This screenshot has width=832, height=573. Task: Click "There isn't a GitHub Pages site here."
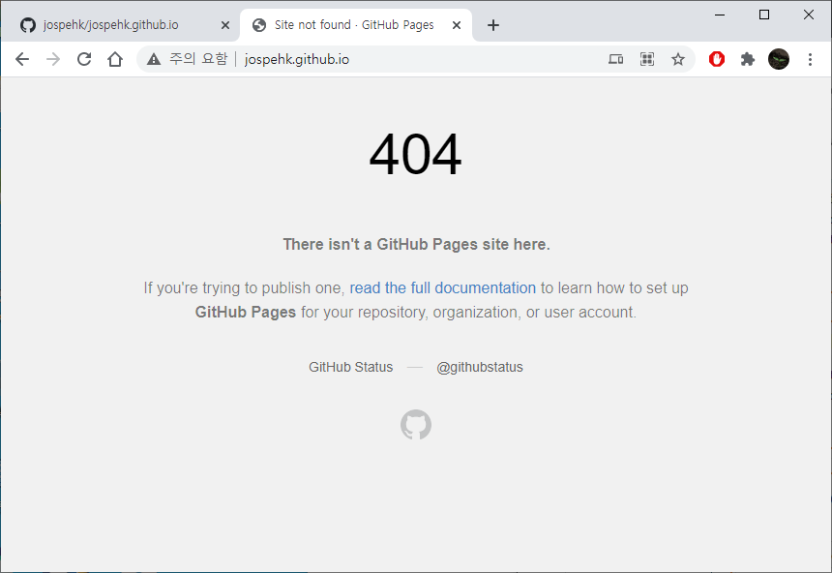[x=417, y=244]
